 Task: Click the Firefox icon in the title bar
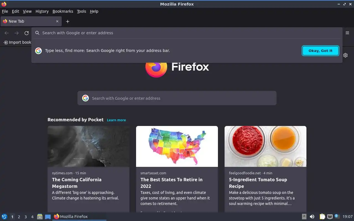(4, 4)
